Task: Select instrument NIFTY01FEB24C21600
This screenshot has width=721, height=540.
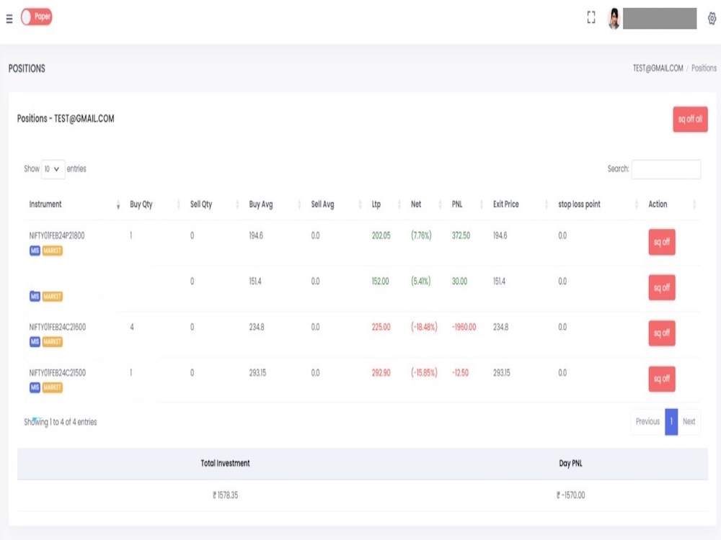Action: pyautogui.click(x=58, y=327)
